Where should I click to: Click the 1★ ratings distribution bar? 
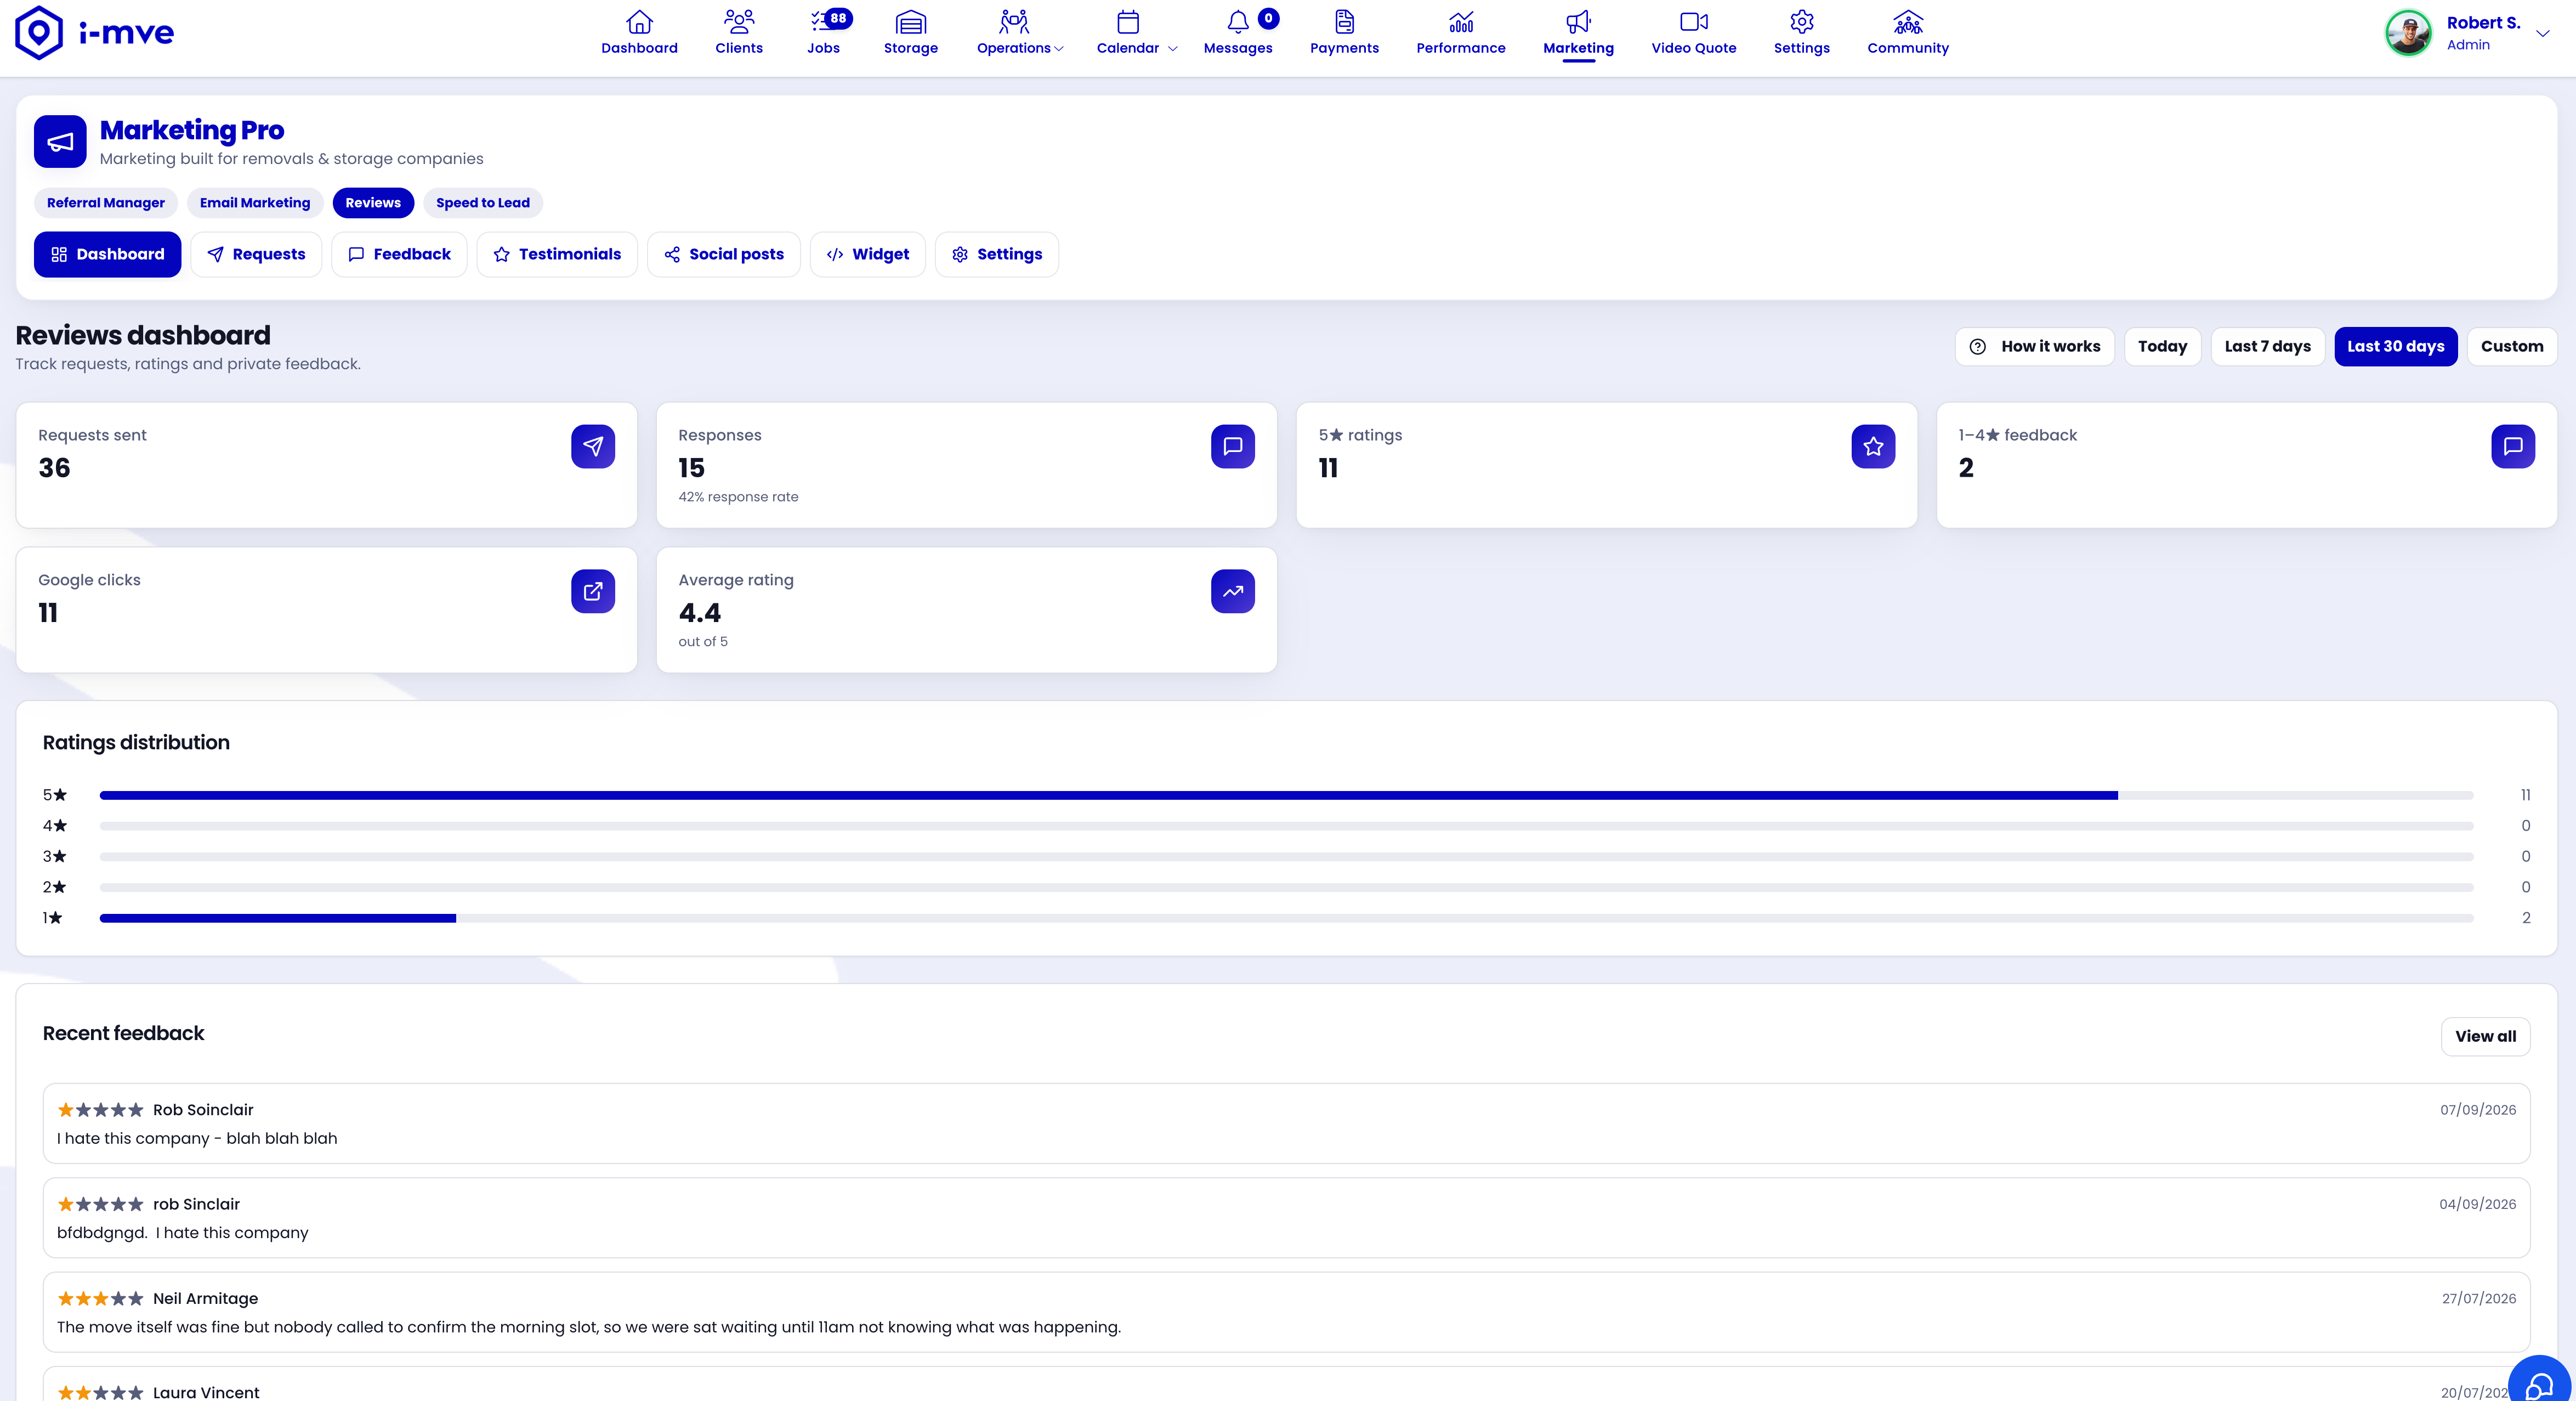tap(1286, 919)
